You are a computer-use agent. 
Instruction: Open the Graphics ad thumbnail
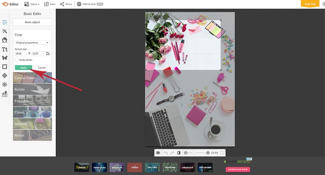187,167
